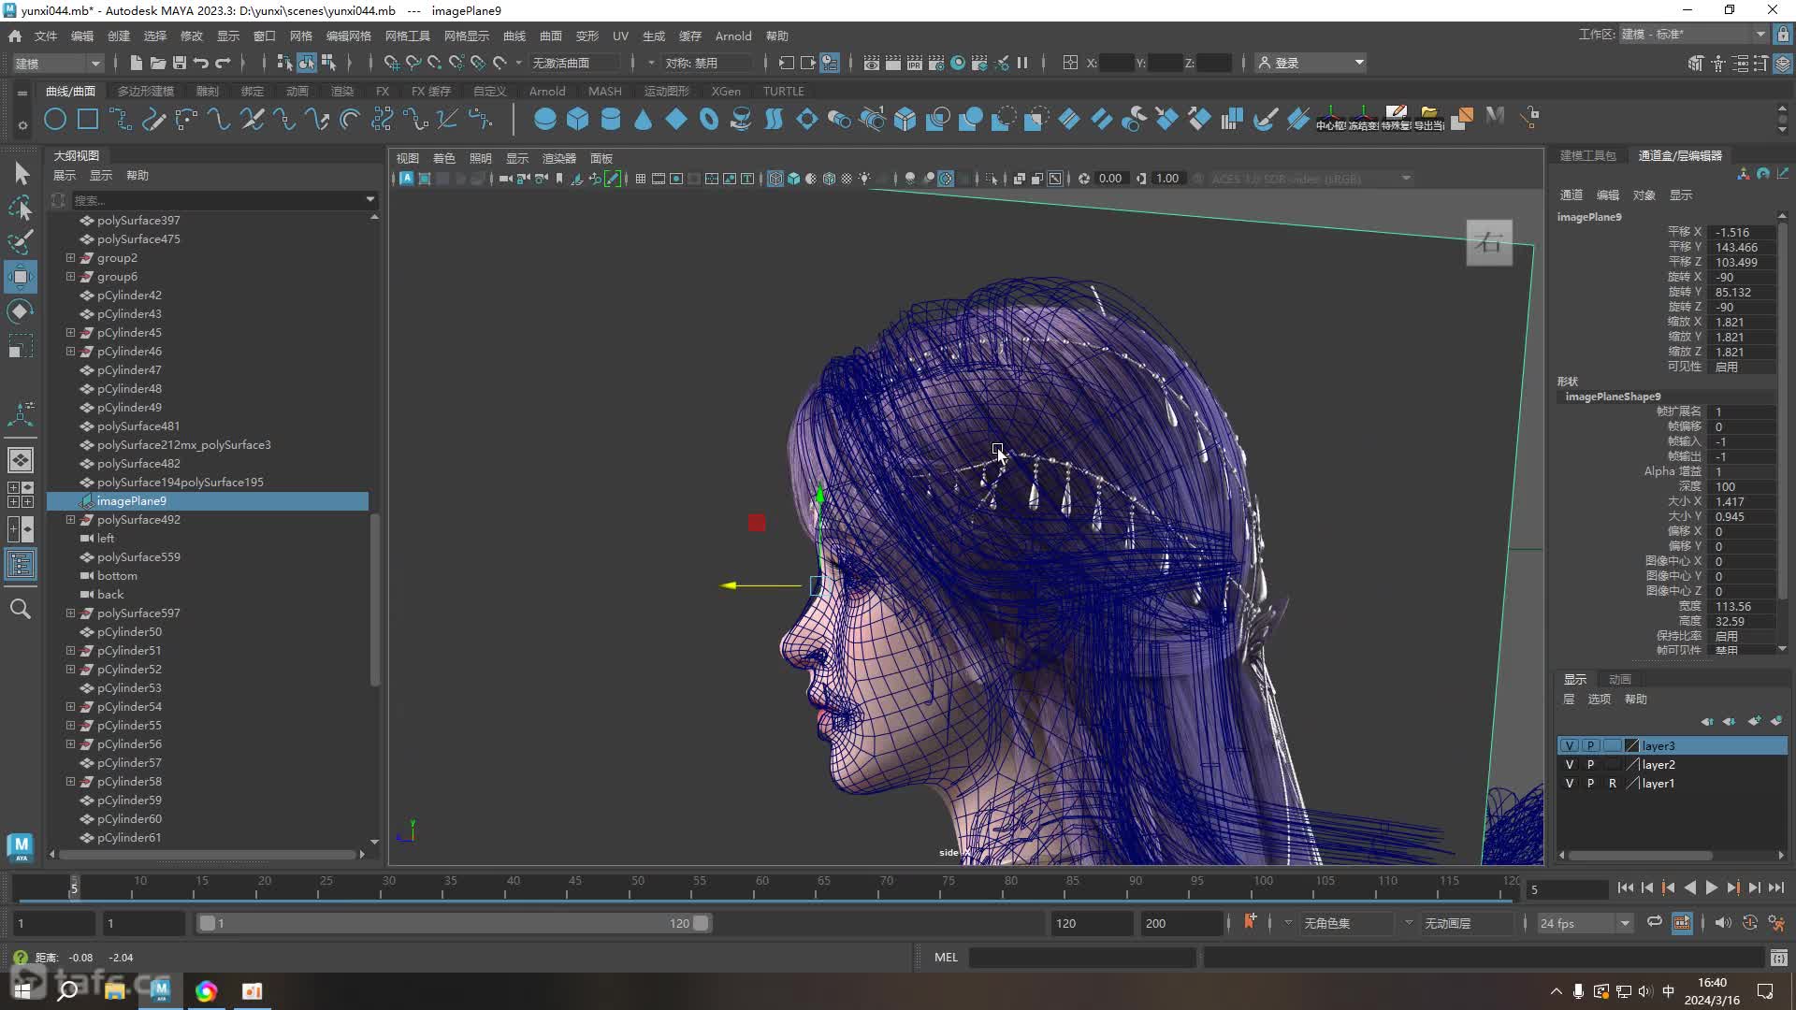The width and height of the screenshot is (1796, 1010).
Task: Open the Arnold menu in menu bar
Action: (733, 36)
